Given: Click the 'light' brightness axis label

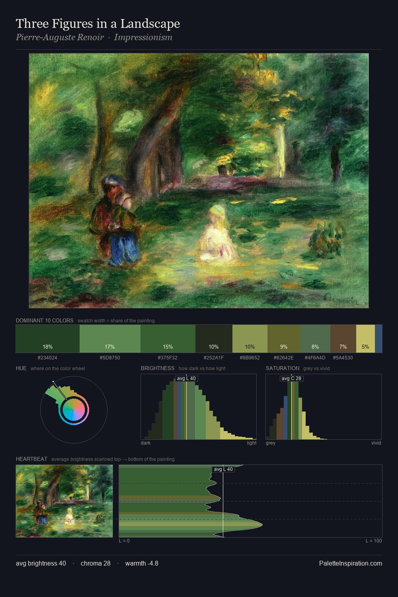Looking at the screenshot, I should pyautogui.click(x=252, y=443).
